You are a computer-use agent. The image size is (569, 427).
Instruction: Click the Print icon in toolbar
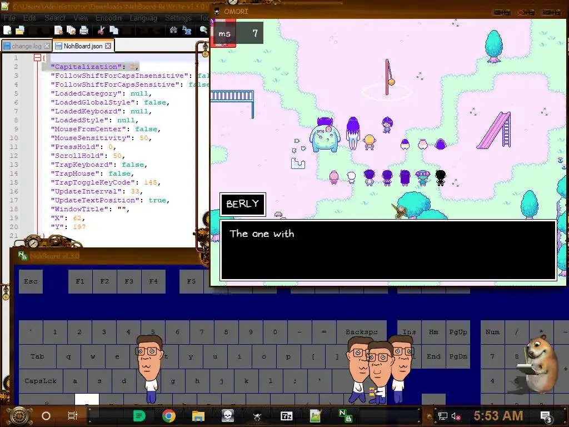pyautogui.click(x=84, y=31)
